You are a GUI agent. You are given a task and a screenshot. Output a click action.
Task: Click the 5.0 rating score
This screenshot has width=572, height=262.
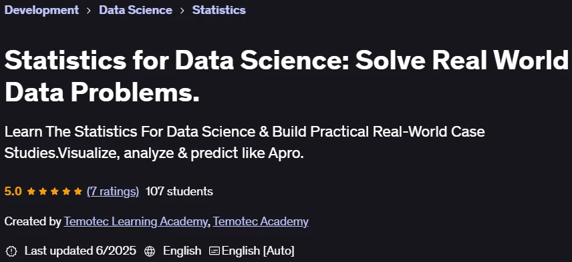tap(13, 191)
